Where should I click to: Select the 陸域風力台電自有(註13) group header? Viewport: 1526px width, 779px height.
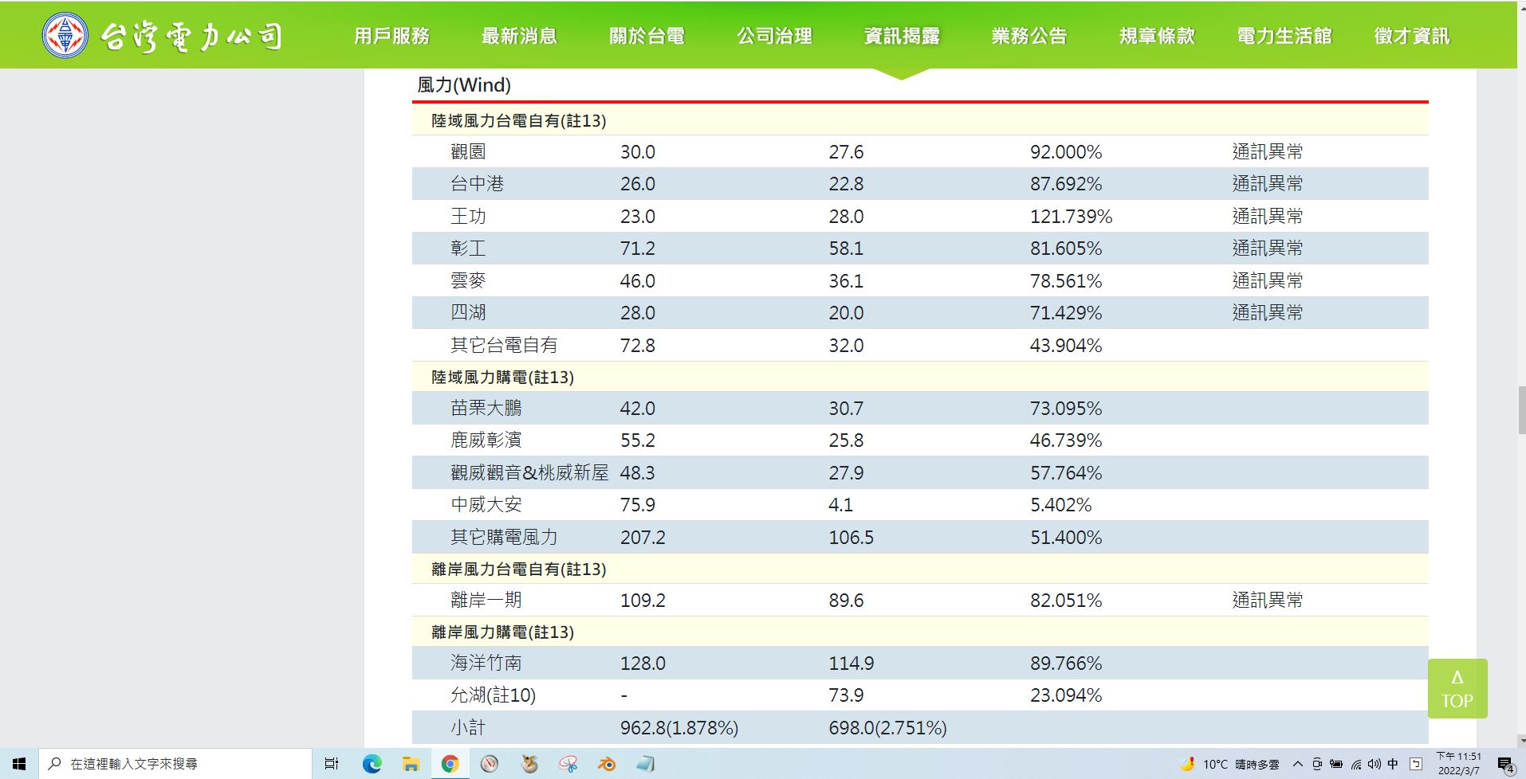[519, 120]
